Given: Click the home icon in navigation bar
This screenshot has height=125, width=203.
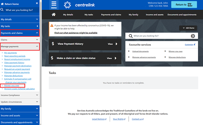Looking at the screenshot, I should (54, 14).
